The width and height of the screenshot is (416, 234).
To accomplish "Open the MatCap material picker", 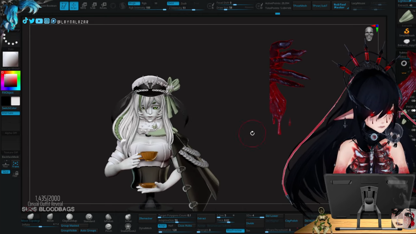I will (x=11, y=59).
